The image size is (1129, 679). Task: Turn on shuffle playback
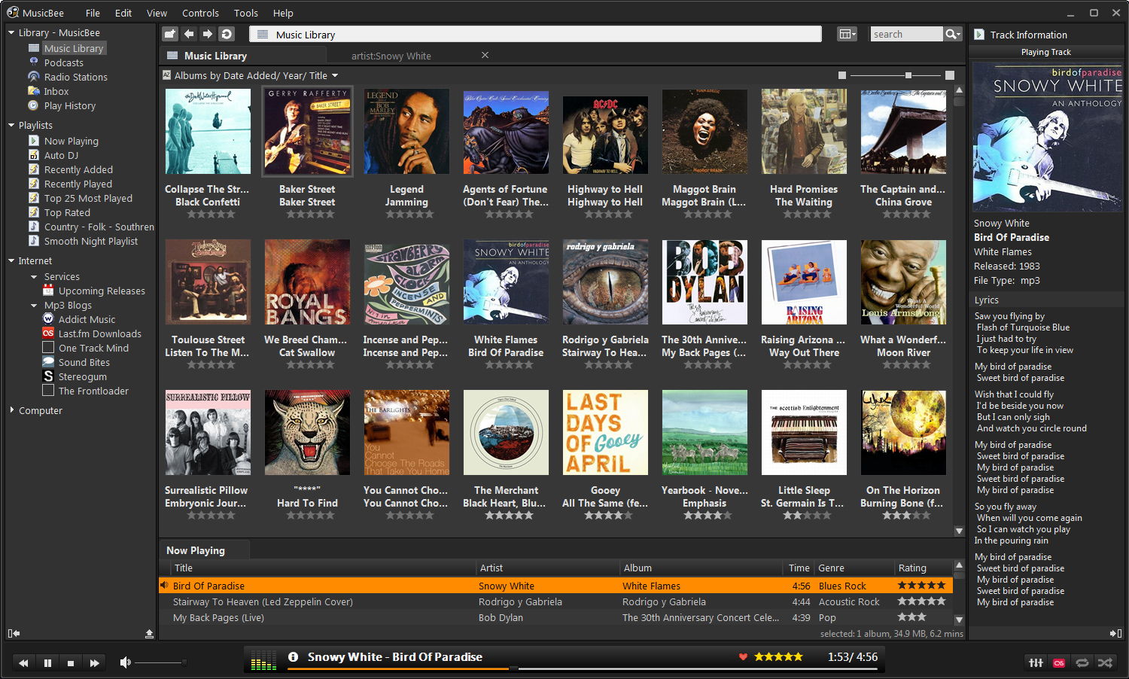click(x=1105, y=662)
